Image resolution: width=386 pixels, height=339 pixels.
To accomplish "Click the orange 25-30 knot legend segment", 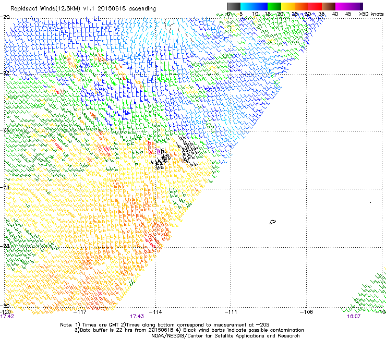I will click(301, 6).
